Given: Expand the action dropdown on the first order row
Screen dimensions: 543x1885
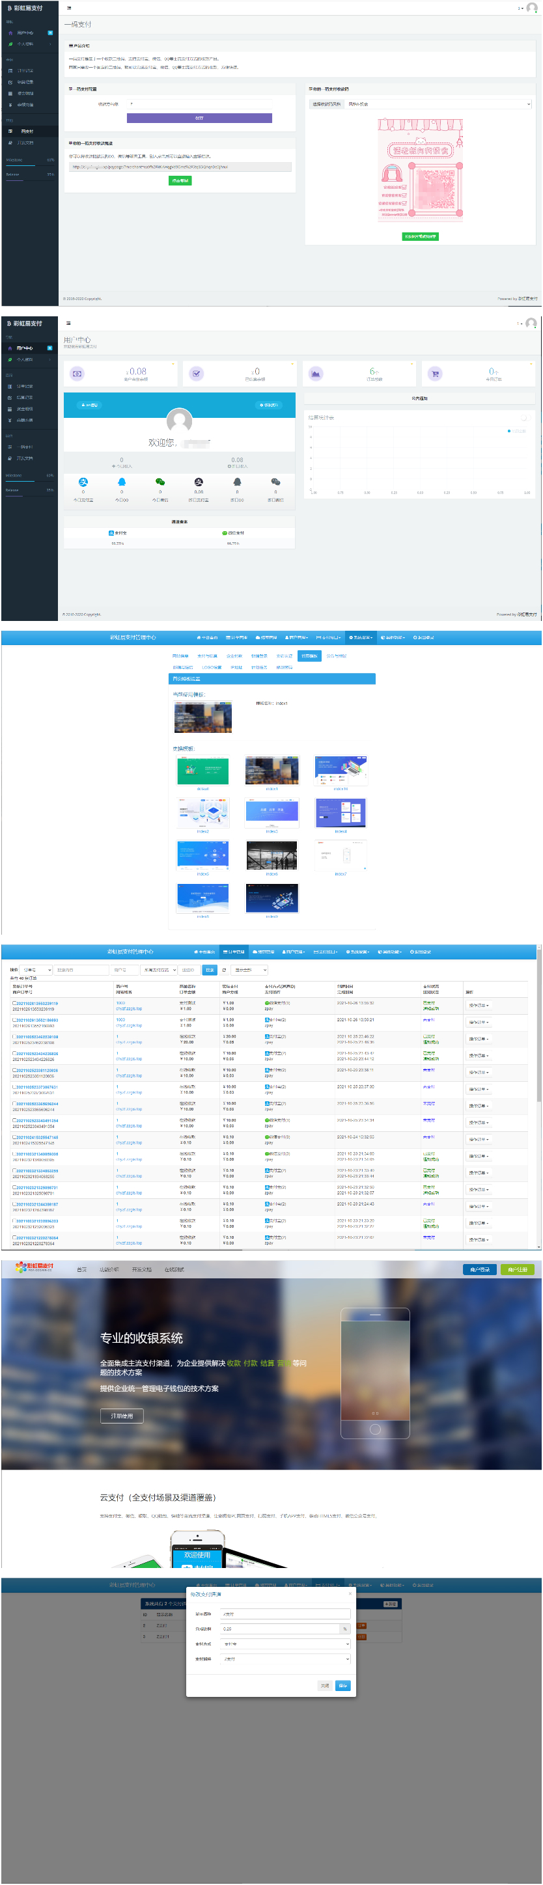Looking at the screenshot, I should click(479, 1006).
